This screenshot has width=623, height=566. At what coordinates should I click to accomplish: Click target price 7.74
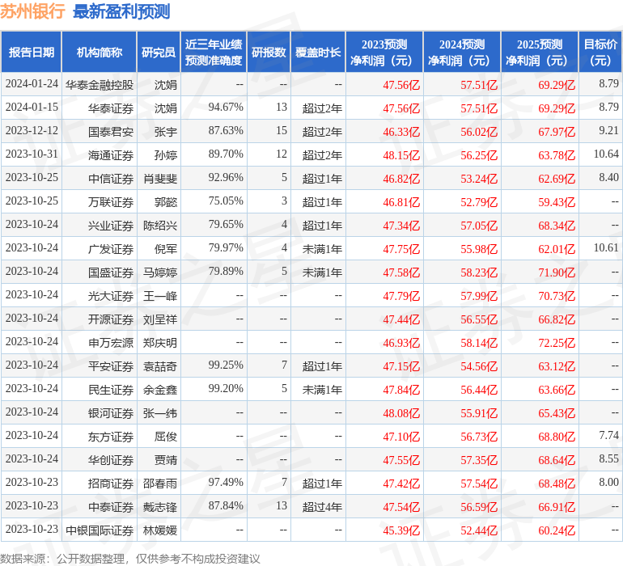pos(608,435)
